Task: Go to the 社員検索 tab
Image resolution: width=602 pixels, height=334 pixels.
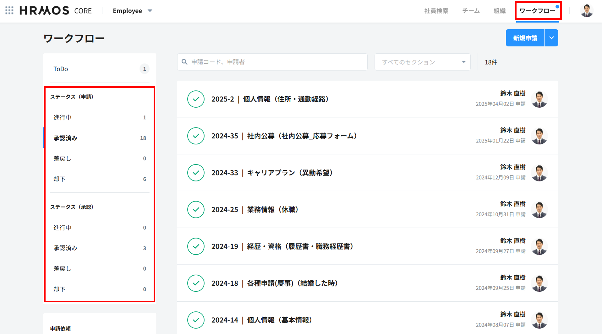Action: [436, 11]
